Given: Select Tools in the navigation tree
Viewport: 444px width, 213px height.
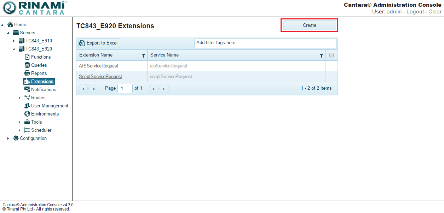Looking at the screenshot, I should pyautogui.click(x=36, y=122).
